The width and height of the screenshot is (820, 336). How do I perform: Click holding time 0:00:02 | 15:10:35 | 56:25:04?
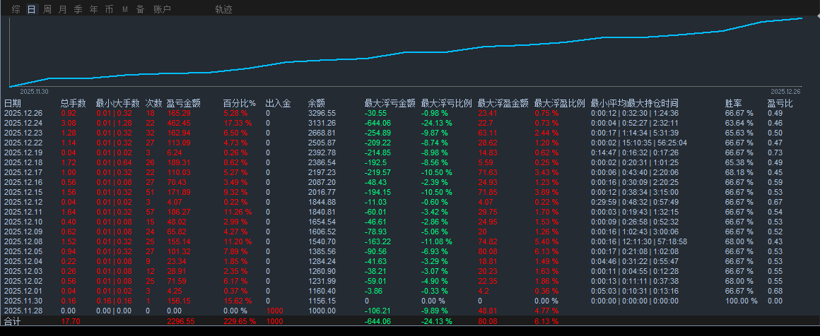638,142
